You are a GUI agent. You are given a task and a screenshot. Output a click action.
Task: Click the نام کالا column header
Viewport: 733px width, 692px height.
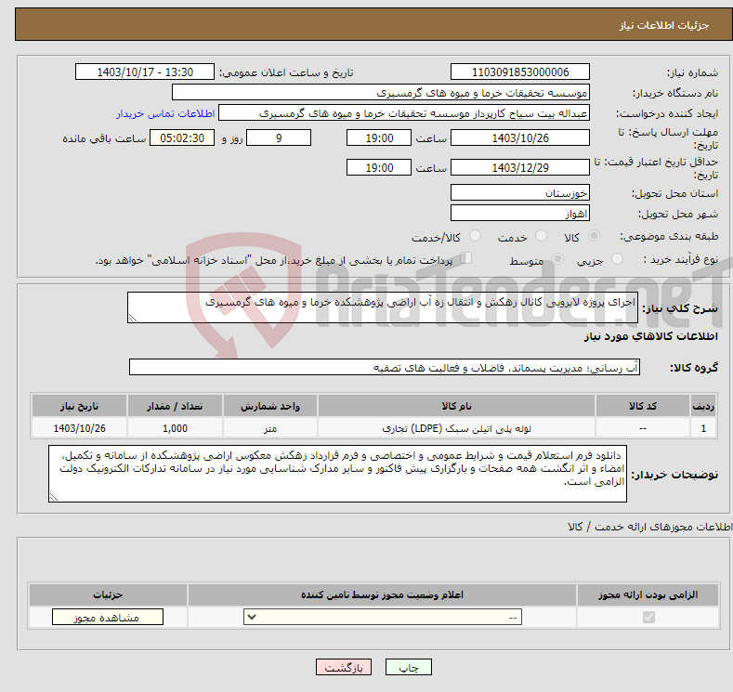456,406
